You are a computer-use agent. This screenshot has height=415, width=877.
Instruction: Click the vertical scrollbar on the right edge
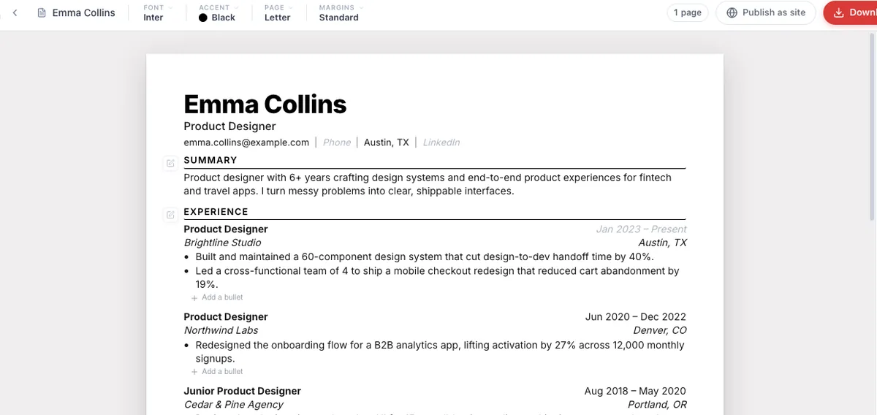872,128
